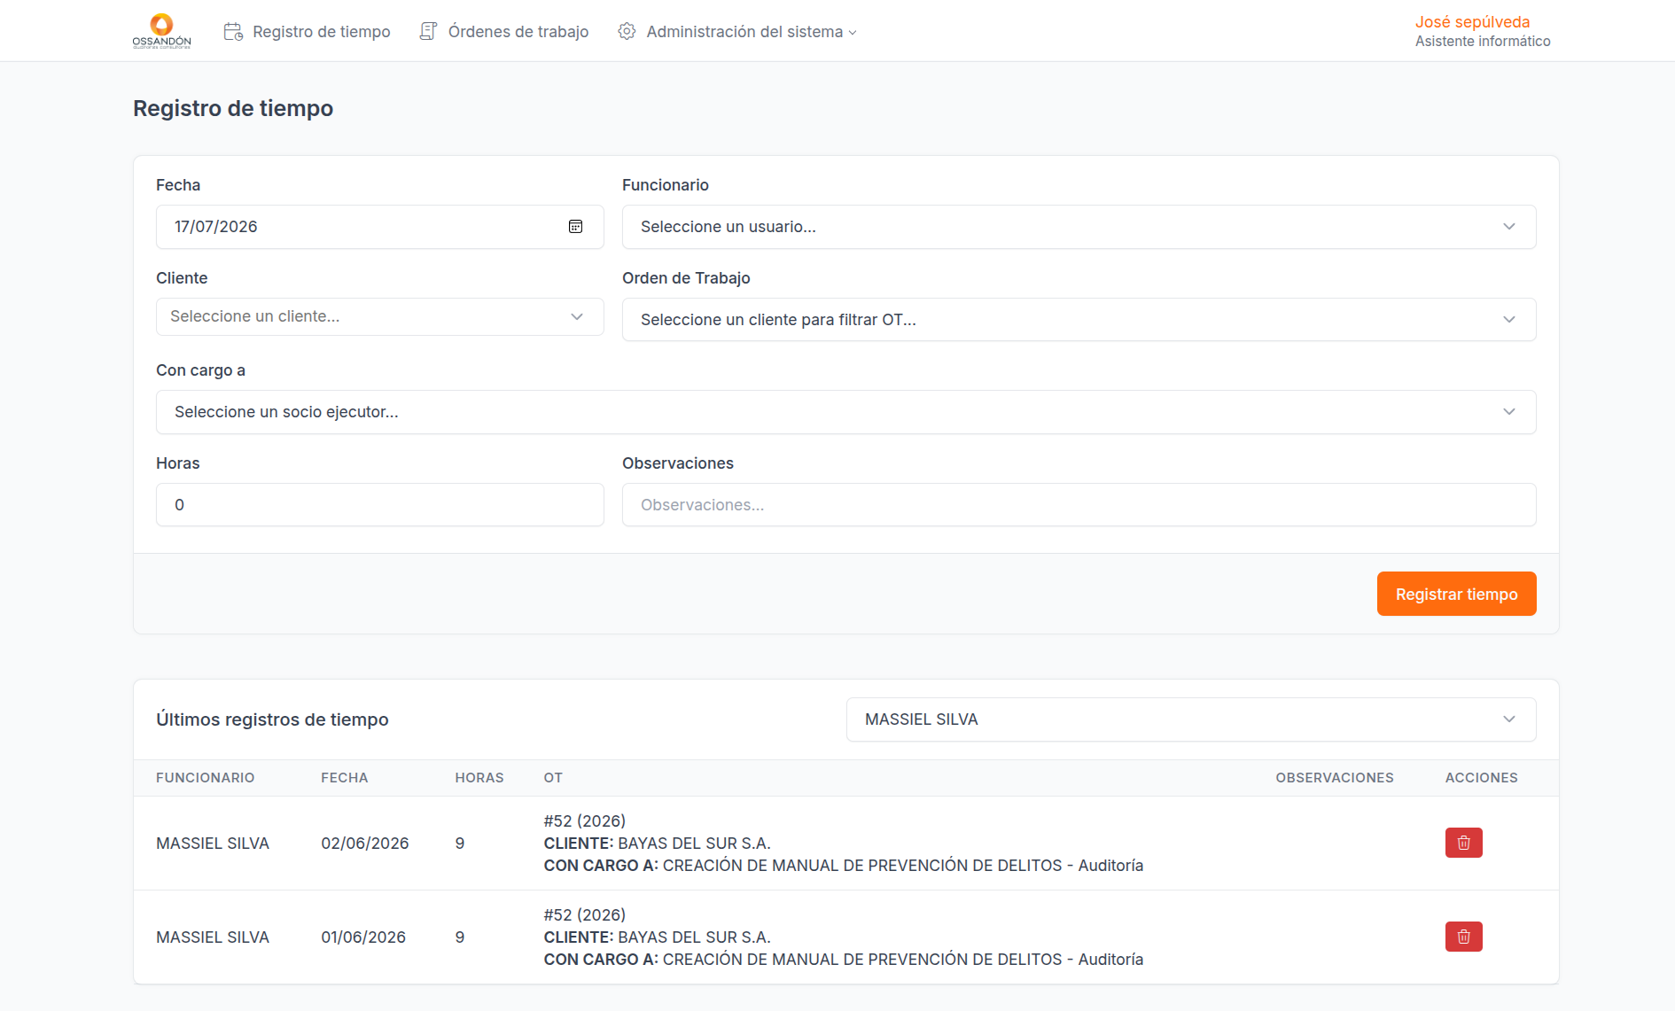Viewport: 1675px width, 1011px height.
Task: Click the document icon beside Órdenes de trabajo
Action: [428, 32]
